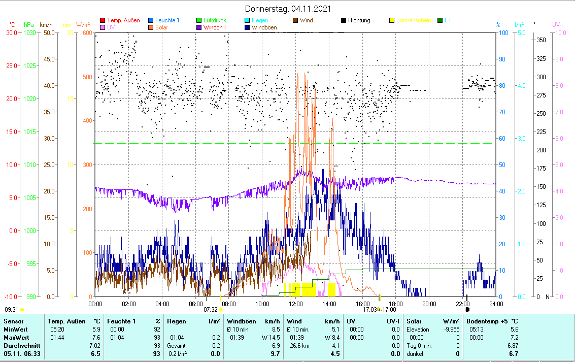Click the "0.2 l/m²" rain value
575x362 pixels.
tap(178, 353)
